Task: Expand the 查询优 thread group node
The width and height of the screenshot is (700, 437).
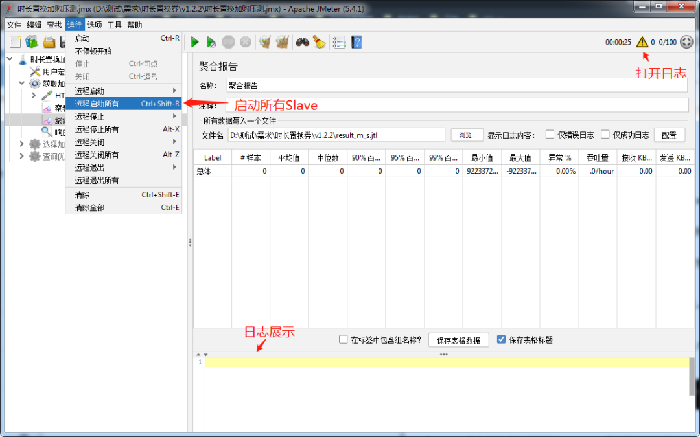Action: pos(21,155)
